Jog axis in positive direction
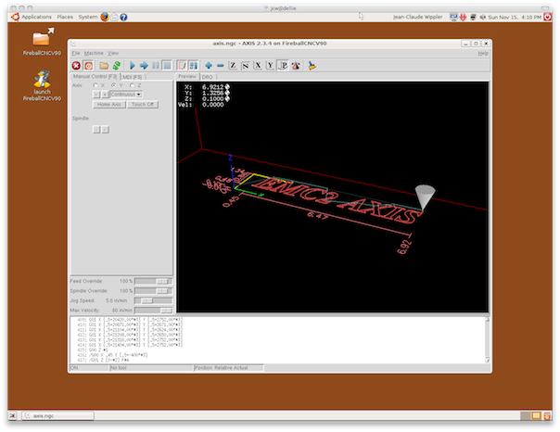 (105, 95)
